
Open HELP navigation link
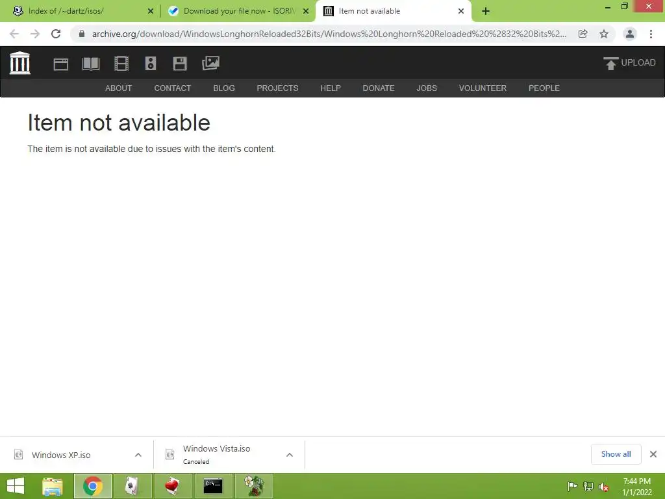point(331,88)
